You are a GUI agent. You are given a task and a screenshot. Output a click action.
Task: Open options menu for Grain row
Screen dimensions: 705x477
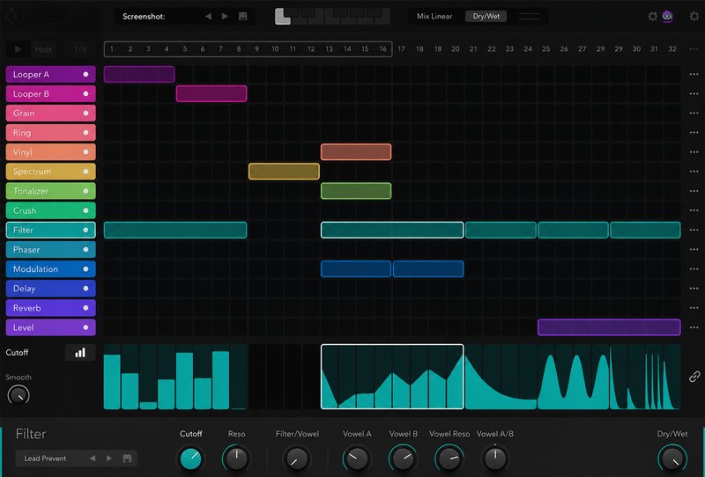(x=694, y=114)
